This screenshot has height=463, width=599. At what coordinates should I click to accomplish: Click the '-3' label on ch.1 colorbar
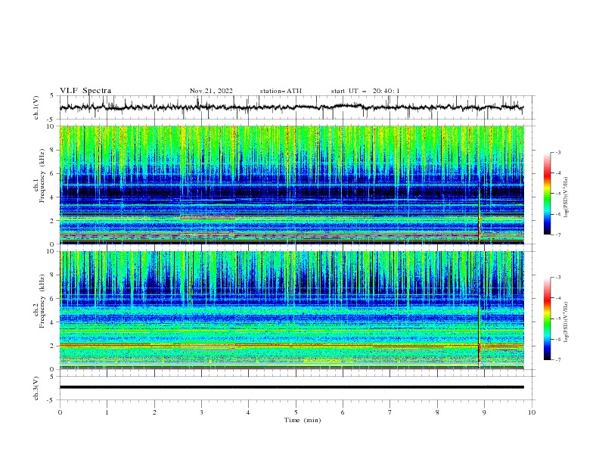tap(558, 152)
